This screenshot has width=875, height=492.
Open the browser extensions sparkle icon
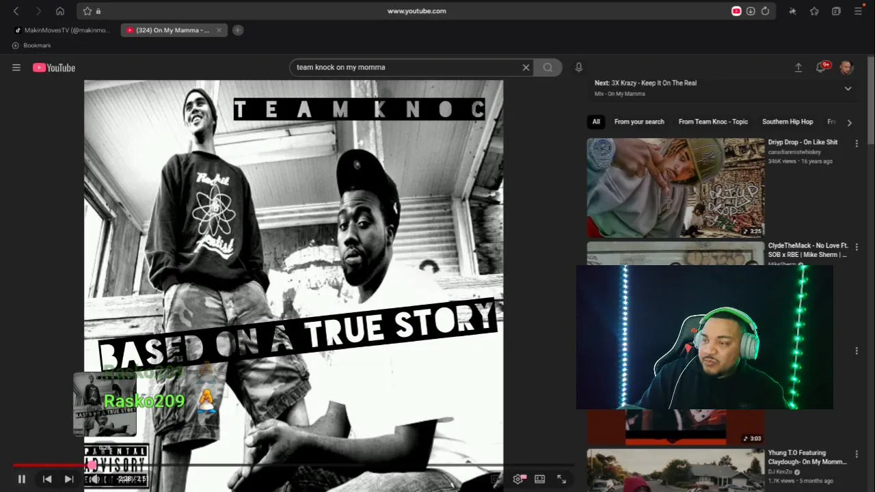point(792,11)
